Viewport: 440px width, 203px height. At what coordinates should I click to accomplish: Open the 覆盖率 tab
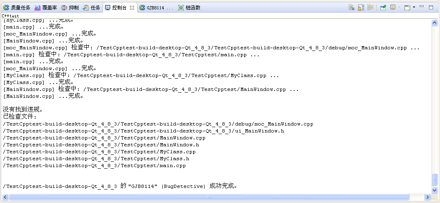coord(46,8)
